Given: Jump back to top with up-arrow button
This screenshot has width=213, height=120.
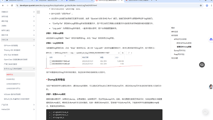Looking at the screenshot, I should pos(205,112).
